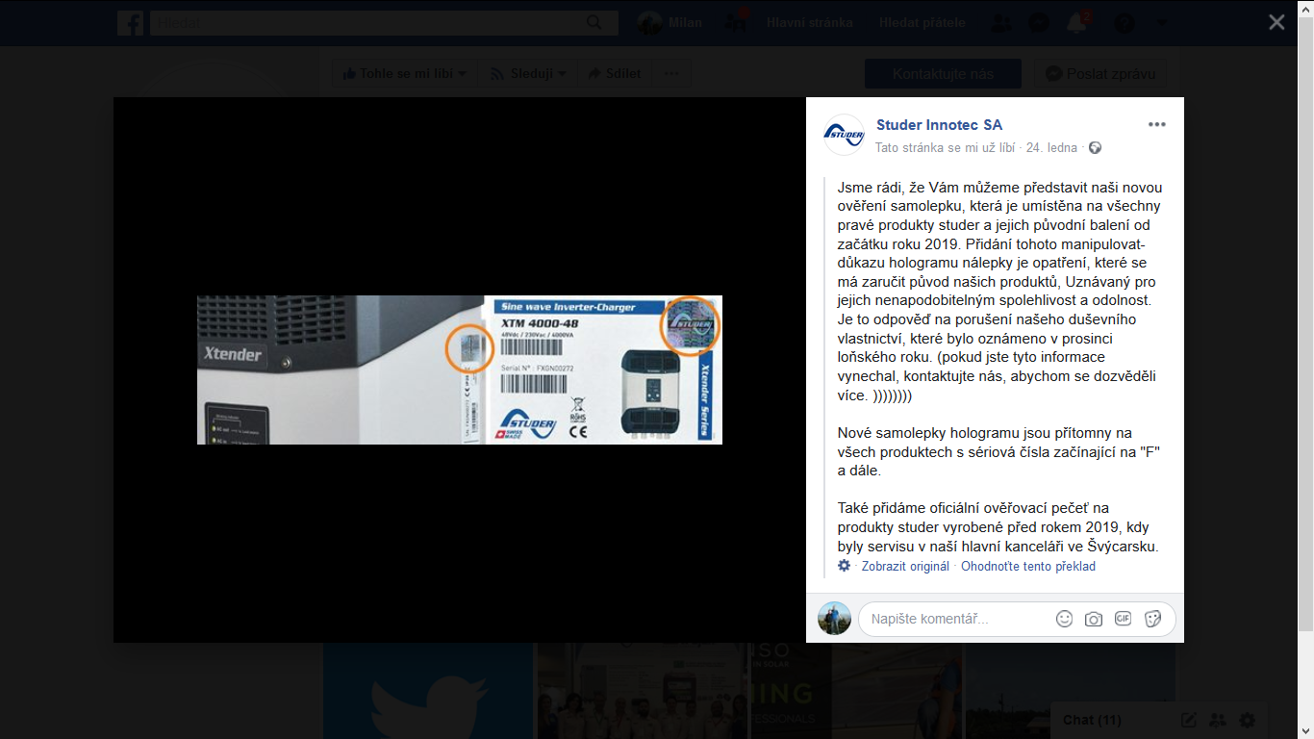Expand the 'Tohle se mi líbí' dropdown

[x=404, y=73]
